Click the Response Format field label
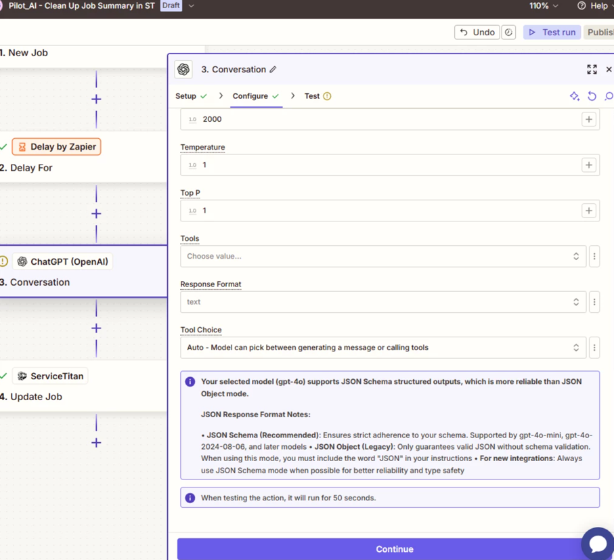614x560 pixels. click(211, 284)
